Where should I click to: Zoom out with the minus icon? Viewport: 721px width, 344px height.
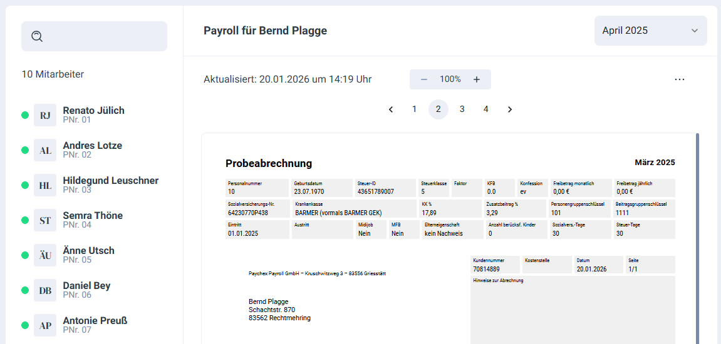pos(424,79)
